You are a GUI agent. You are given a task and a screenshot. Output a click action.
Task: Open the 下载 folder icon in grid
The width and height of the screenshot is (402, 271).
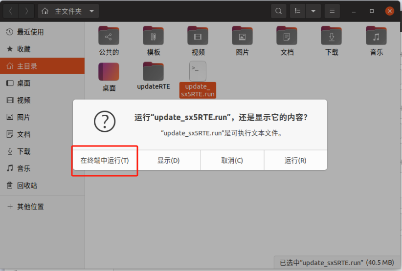(331, 36)
